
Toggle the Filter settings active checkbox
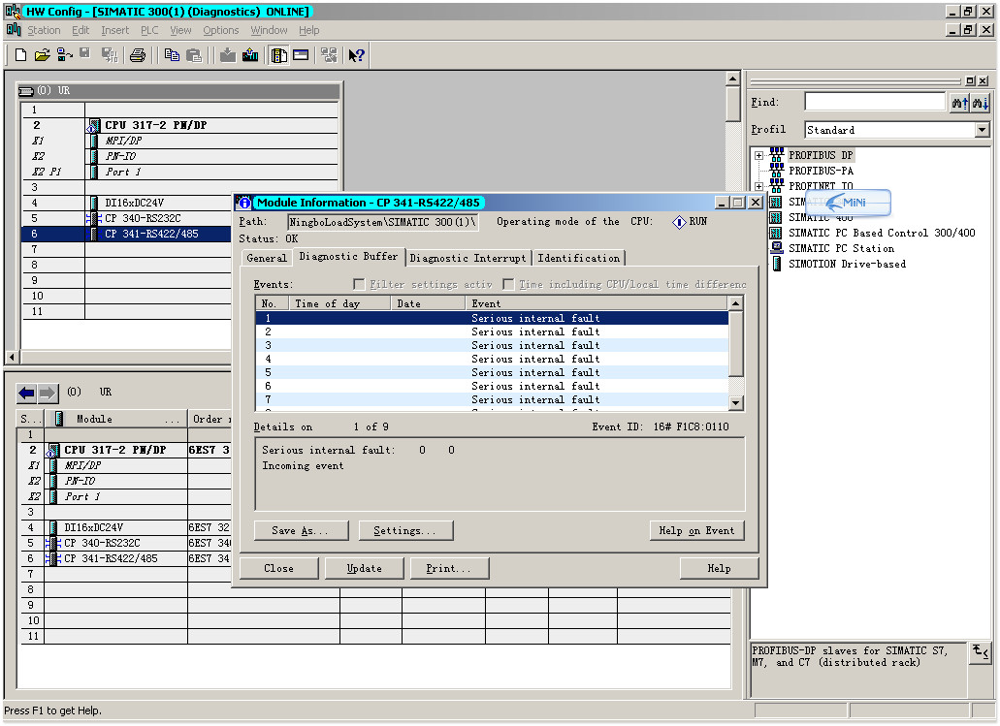click(x=359, y=285)
